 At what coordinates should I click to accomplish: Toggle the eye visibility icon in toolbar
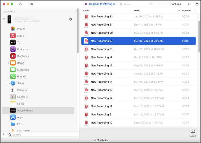point(31,4)
